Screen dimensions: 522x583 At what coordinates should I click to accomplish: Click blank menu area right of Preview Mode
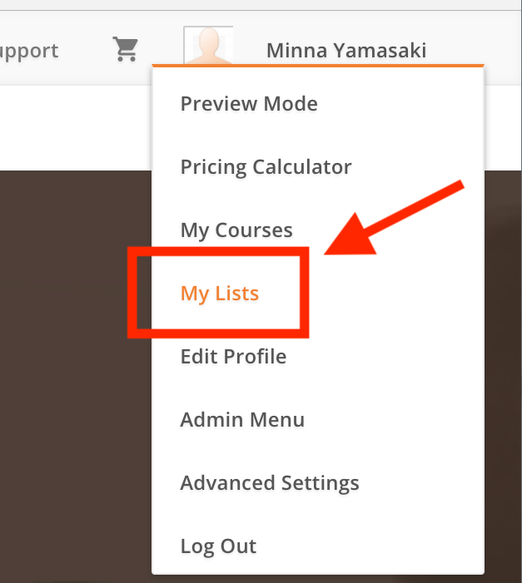(400, 104)
